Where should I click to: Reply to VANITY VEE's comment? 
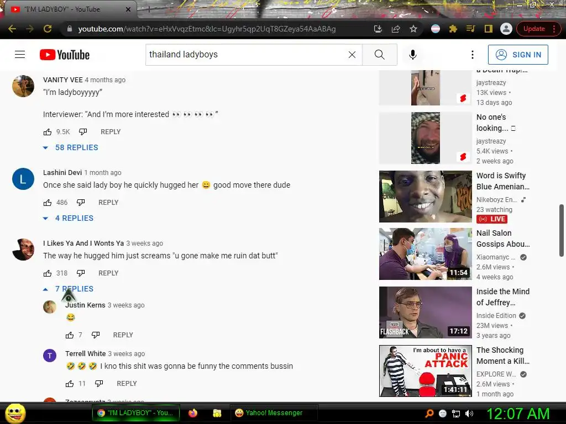[111, 132]
